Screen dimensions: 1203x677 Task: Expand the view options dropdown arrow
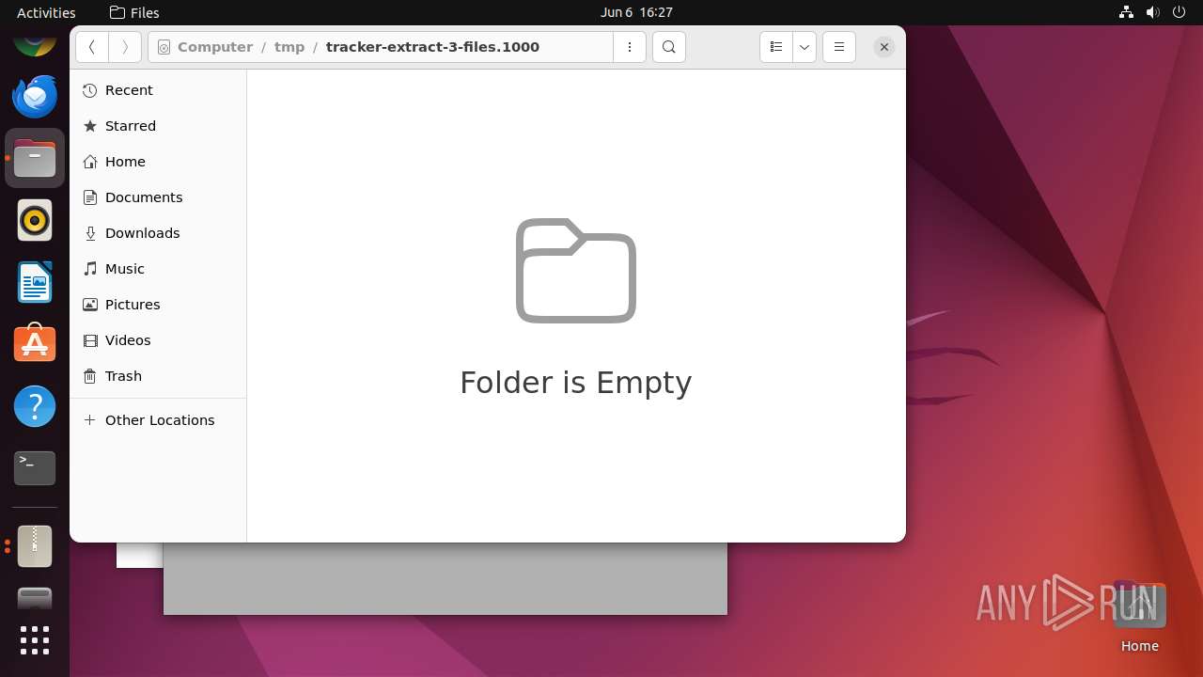tap(805, 47)
